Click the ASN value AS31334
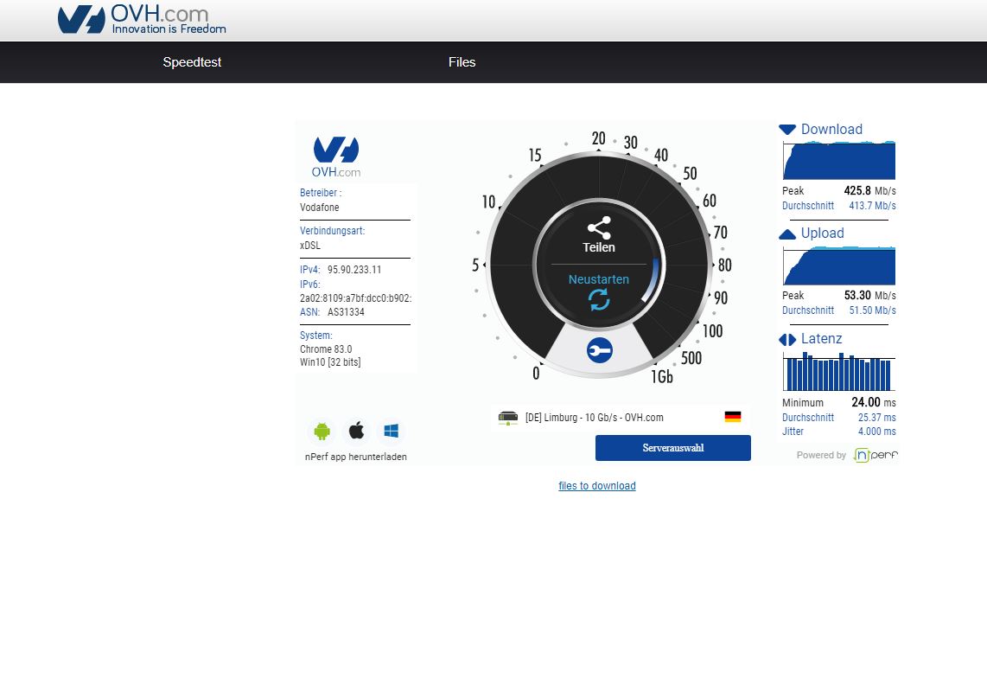Image resolution: width=987 pixels, height=678 pixels. (346, 312)
